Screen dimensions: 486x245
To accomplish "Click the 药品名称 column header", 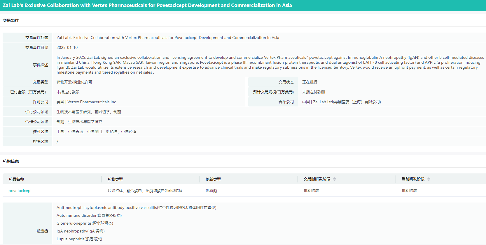I will (x=16, y=179).
